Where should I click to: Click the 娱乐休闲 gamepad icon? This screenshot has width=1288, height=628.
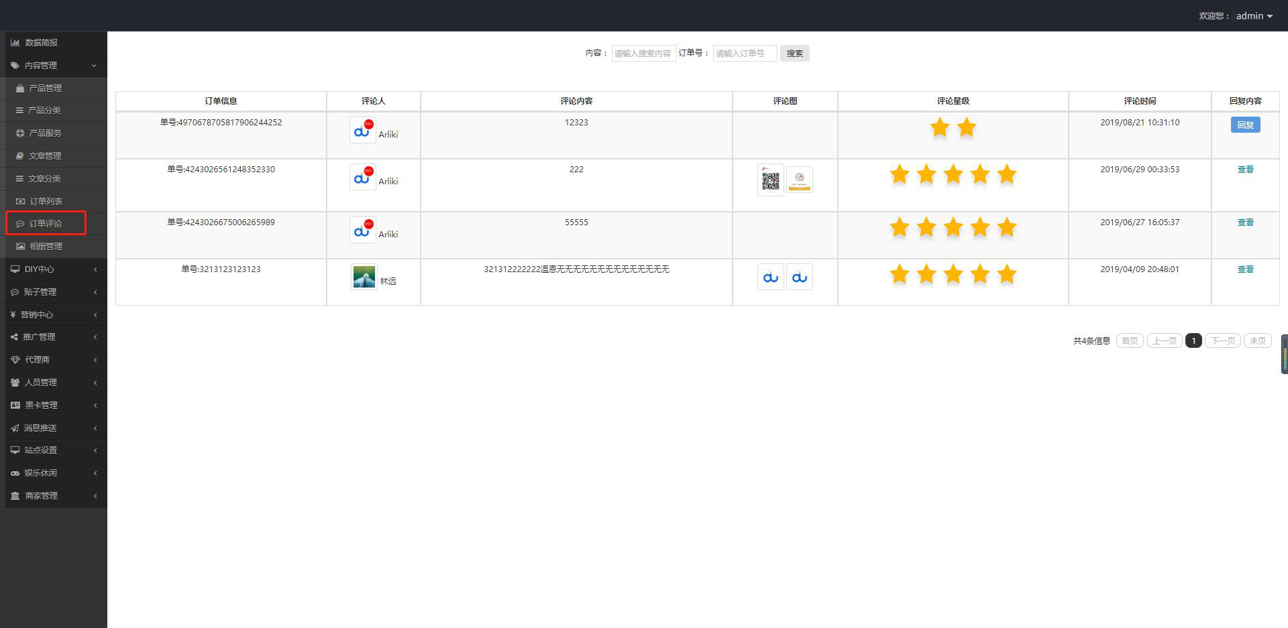[15, 473]
